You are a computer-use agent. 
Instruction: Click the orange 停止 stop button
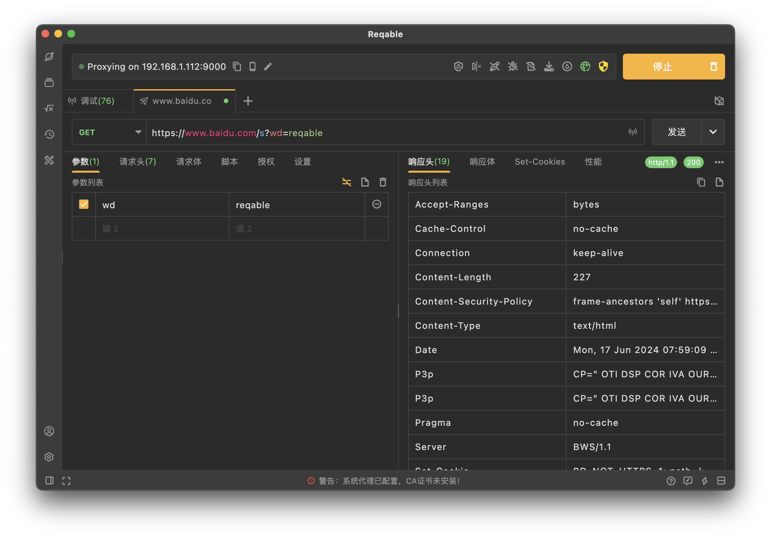point(662,67)
